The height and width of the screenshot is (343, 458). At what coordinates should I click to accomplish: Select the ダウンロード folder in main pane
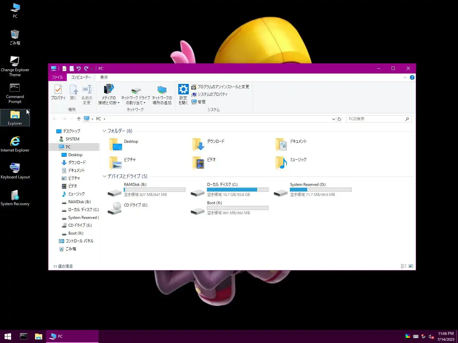(x=208, y=144)
